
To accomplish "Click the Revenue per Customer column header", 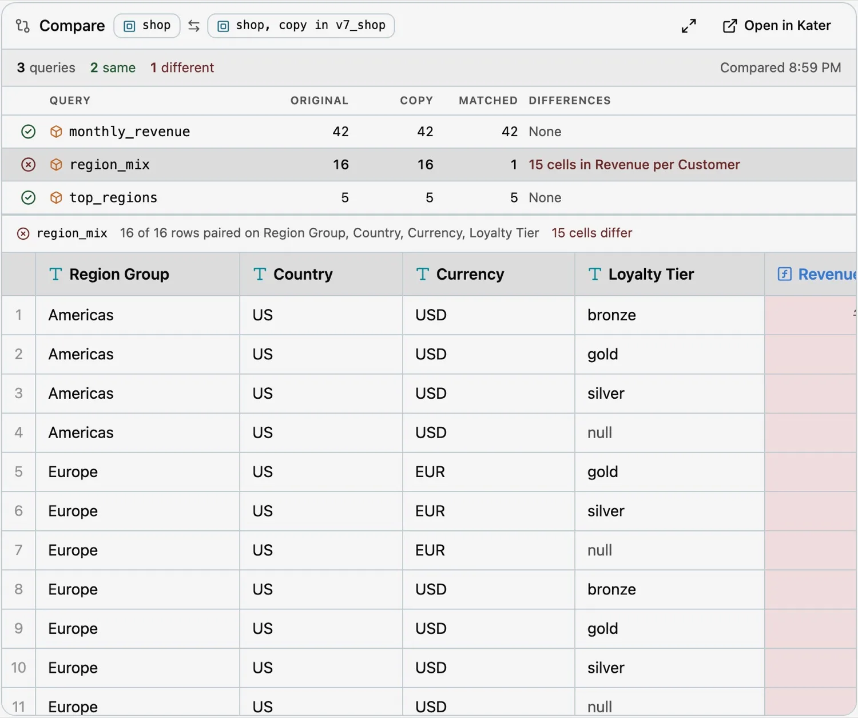I will coord(811,274).
